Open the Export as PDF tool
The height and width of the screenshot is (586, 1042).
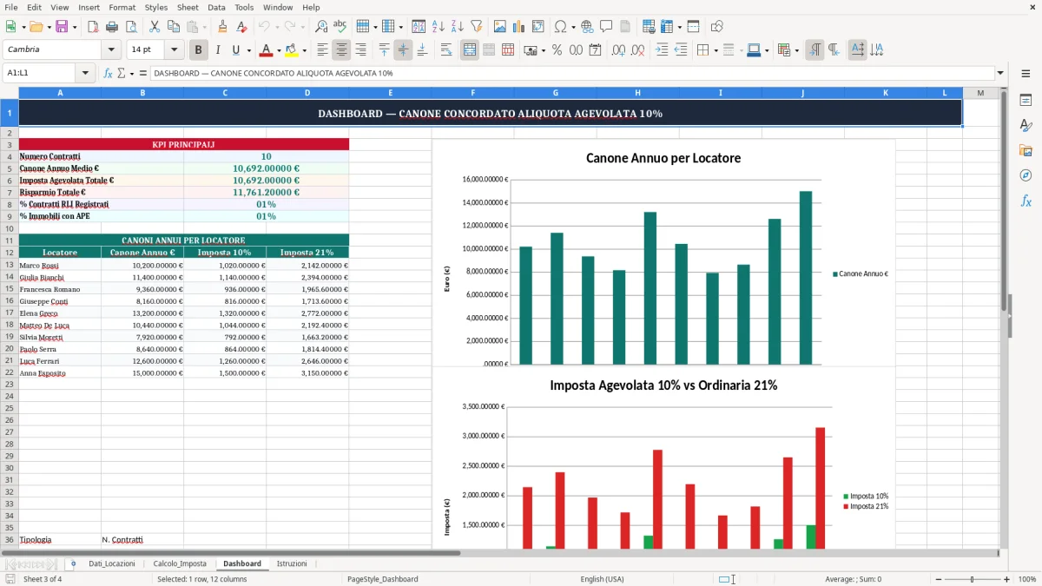pos(95,27)
